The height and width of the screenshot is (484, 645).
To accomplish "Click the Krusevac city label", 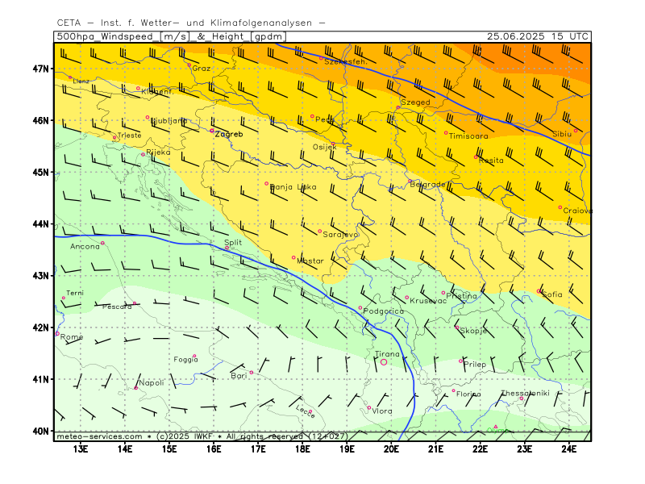I will click(x=428, y=301).
